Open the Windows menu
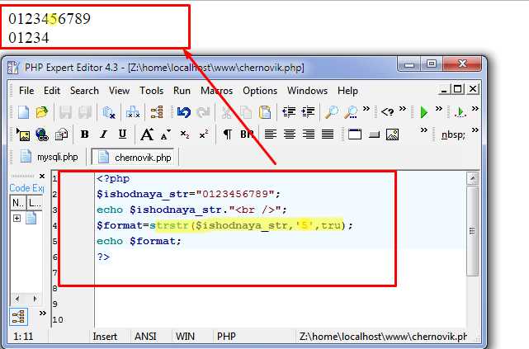 (x=307, y=91)
